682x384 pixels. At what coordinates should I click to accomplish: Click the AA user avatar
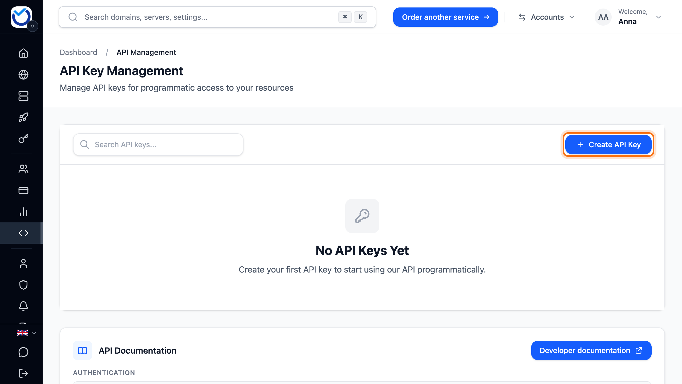603,17
